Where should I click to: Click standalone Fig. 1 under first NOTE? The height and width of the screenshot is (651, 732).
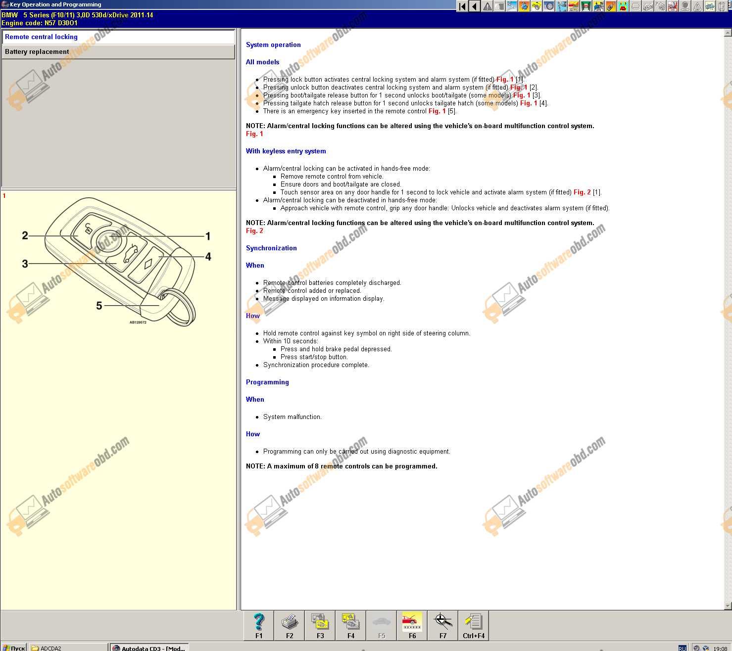point(254,134)
